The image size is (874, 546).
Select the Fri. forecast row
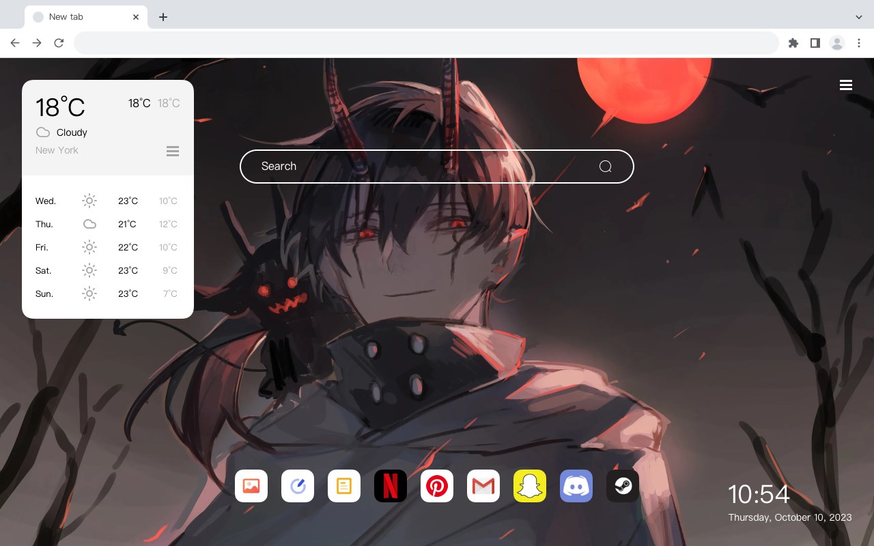coord(108,247)
